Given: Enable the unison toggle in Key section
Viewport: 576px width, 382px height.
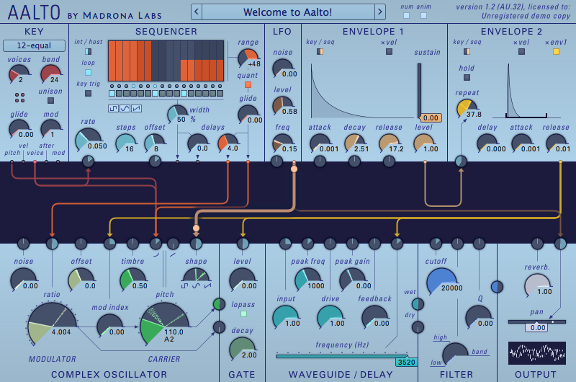Looking at the screenshot, I should point(50,100).
